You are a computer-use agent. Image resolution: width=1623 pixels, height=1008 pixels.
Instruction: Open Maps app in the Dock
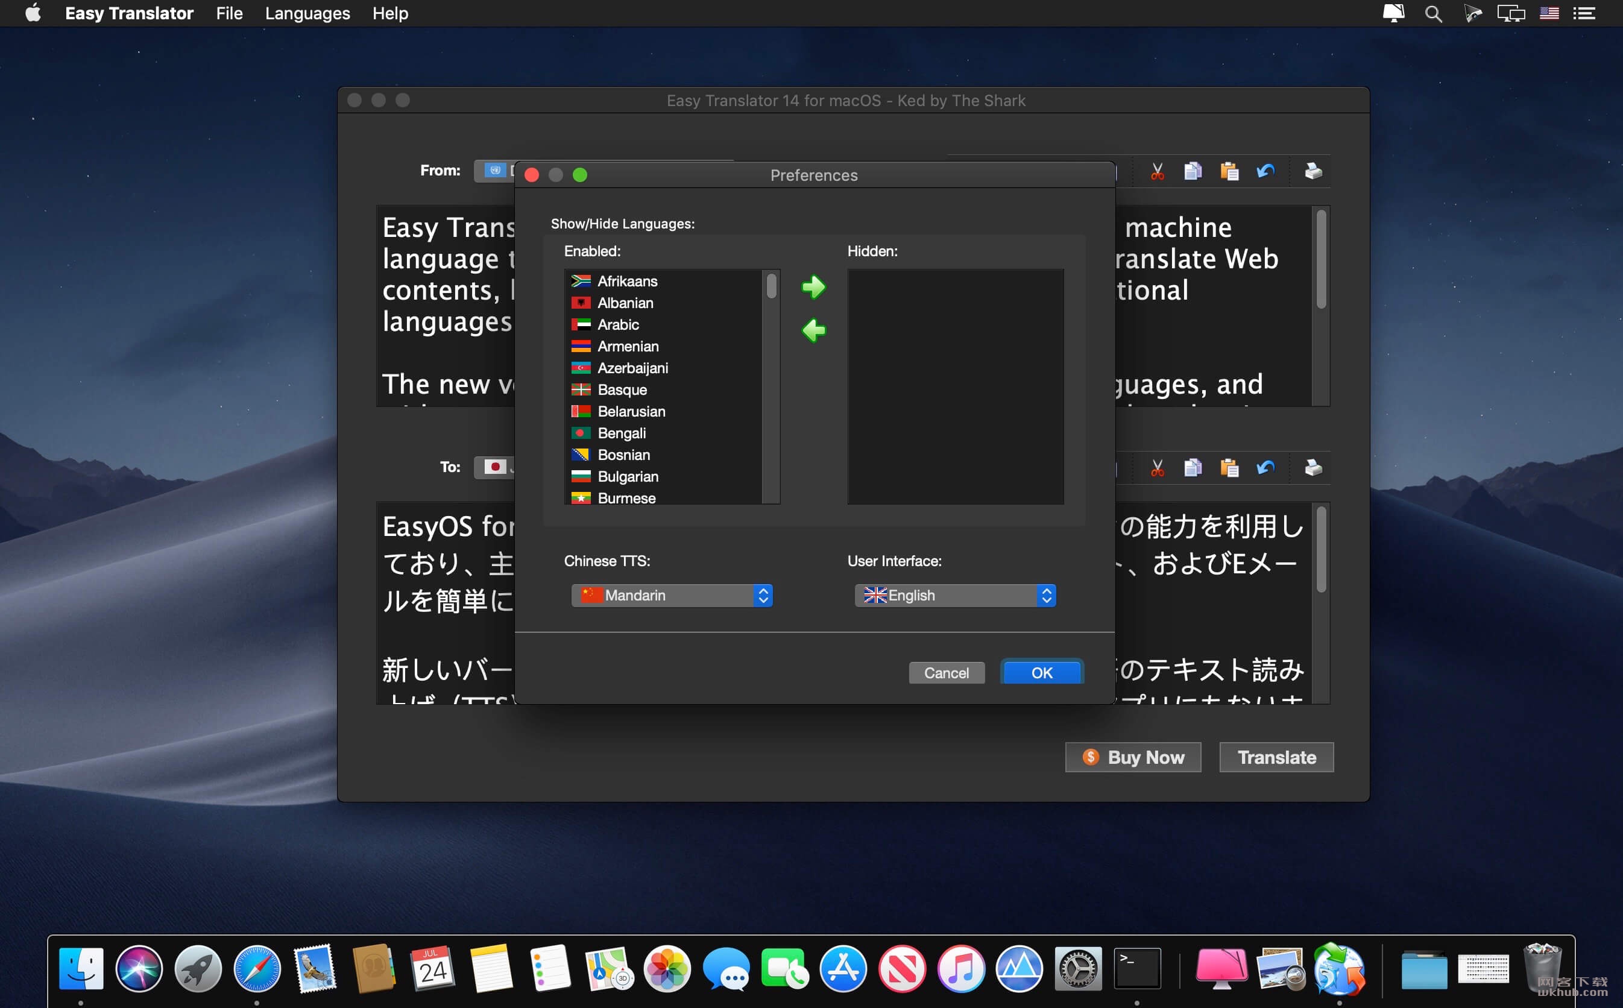(x=608, y=969)
